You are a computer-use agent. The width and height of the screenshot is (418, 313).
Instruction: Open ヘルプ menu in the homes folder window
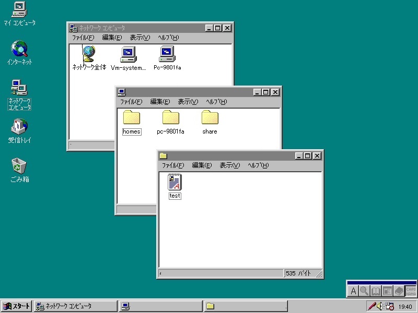[216, 102]
